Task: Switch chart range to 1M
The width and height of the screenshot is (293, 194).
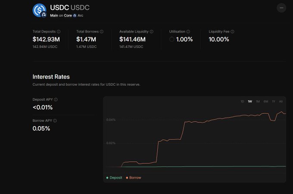Action: pyautogui.click(x=258, y=101)
